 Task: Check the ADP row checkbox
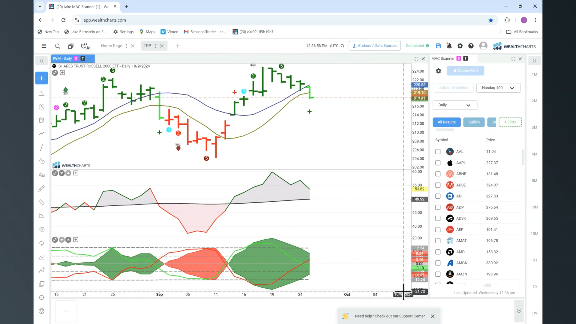tap(438, 207)
